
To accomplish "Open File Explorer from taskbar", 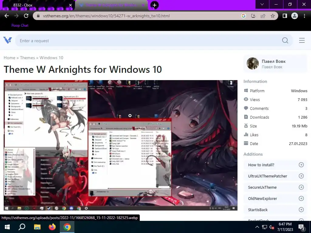I will pyautogui.click(x=37, y=227).
